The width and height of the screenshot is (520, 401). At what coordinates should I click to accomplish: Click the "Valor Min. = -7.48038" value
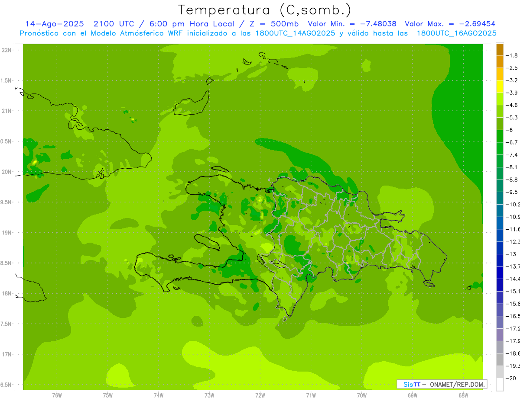[352, 24]
